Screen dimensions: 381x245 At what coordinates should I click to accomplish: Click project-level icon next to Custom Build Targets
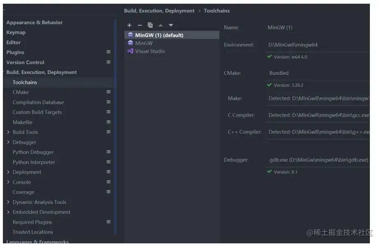(x=109, y=112)
